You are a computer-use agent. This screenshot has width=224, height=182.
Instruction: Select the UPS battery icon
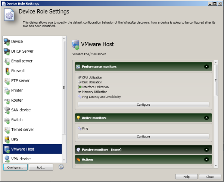[7, 139]
